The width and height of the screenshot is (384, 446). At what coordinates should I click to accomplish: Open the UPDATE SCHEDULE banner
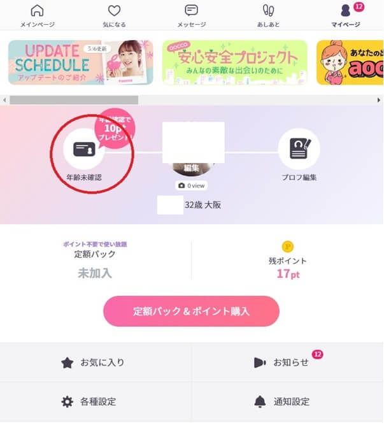[x=81, y=62]
